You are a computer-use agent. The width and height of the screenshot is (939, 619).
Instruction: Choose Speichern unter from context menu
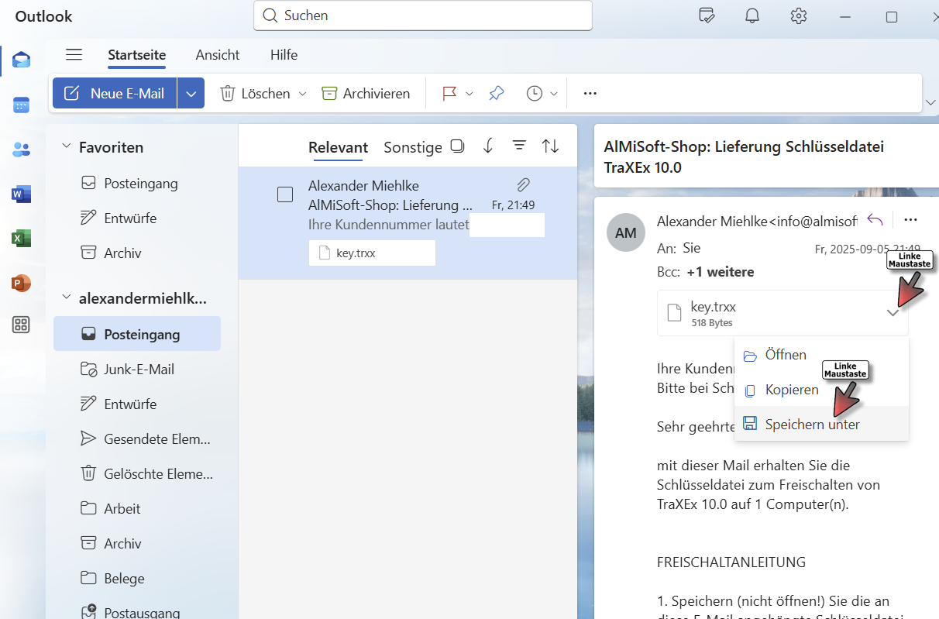tap(812, 425)
